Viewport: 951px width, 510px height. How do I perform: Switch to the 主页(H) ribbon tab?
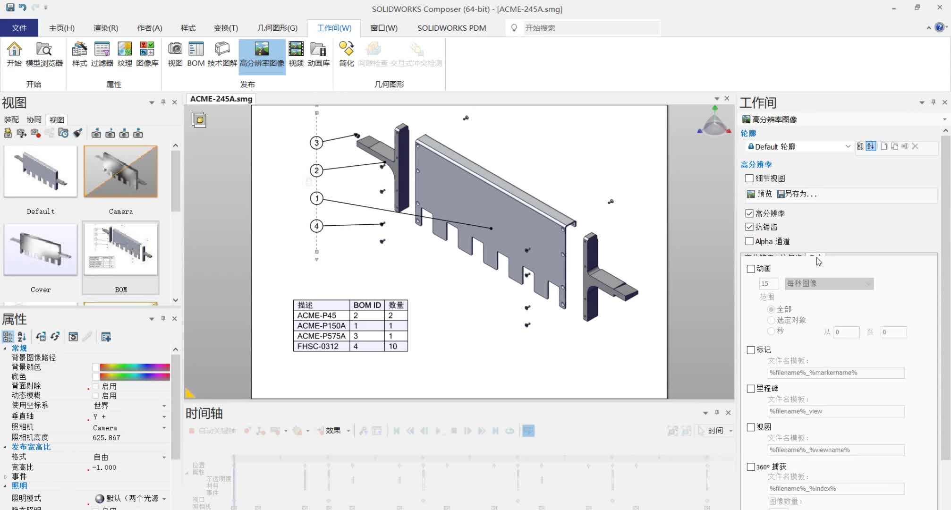pos(62,28)
